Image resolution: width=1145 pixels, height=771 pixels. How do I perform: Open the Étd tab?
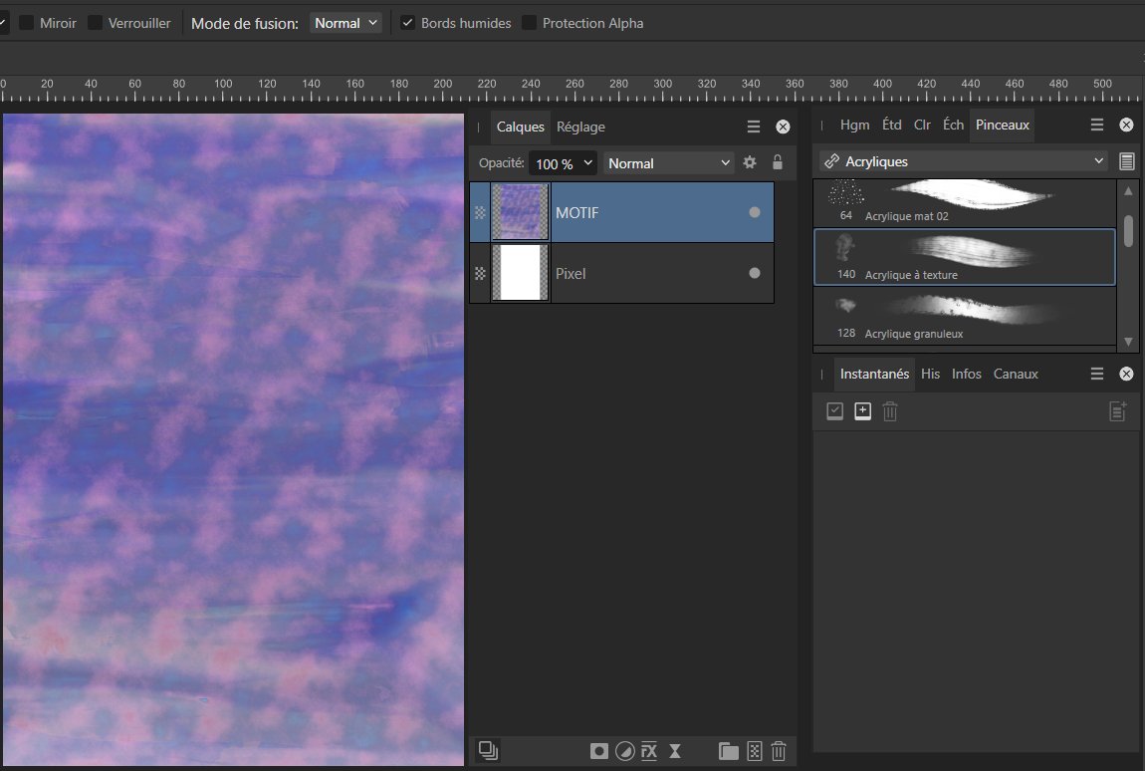tap(892, 125)
